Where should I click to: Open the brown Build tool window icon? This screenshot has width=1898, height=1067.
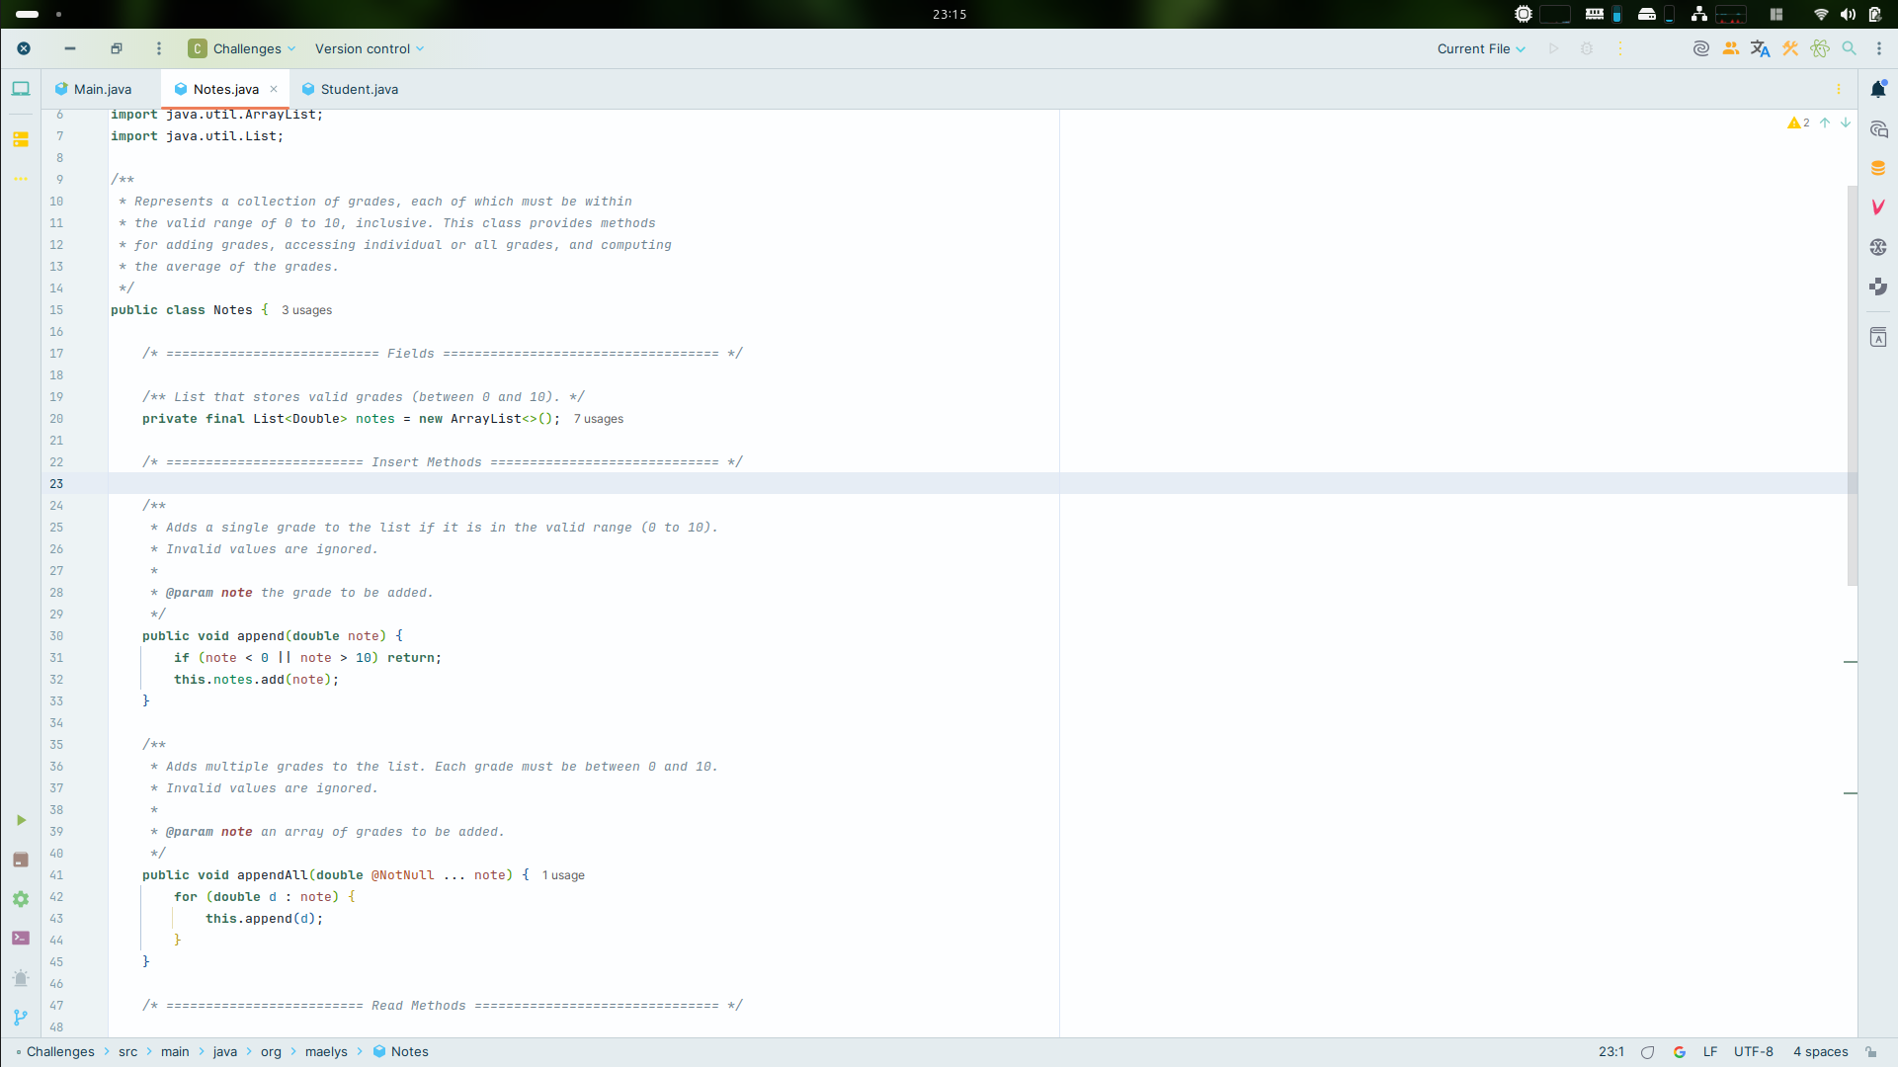pos(21,860)
